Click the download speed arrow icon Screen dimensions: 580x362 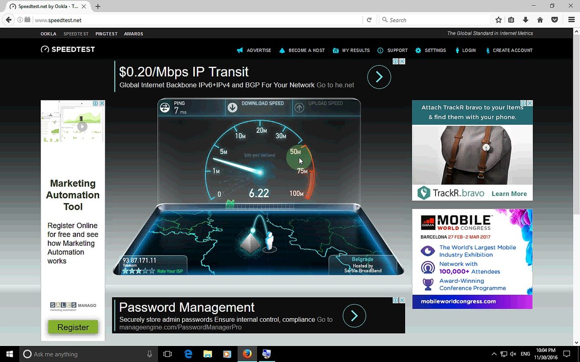[232, 108]
